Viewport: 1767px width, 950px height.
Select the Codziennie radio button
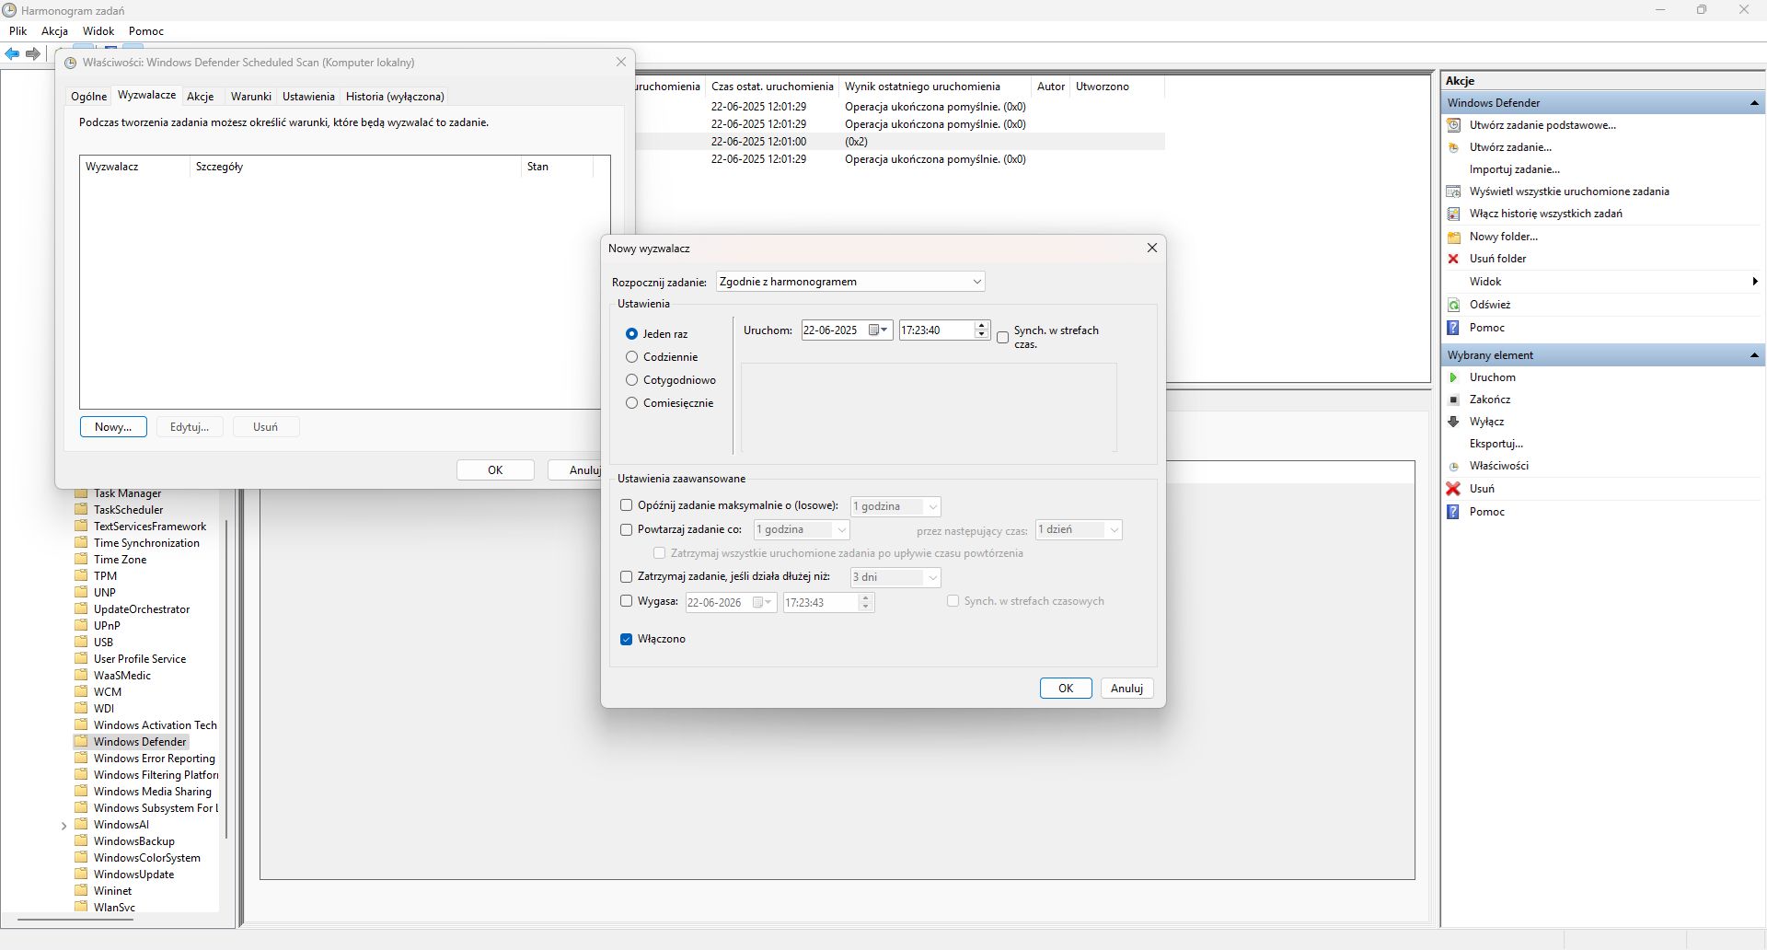(631, 357)
